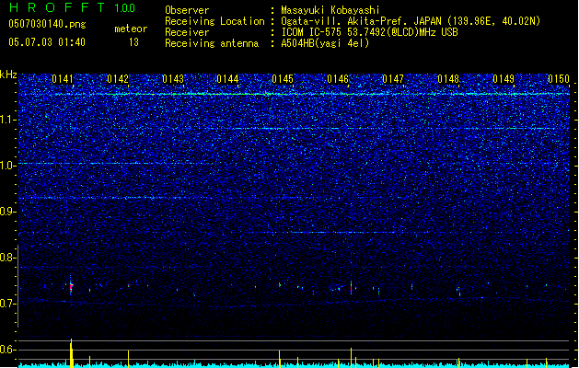Viewport: 579px width, 368px height.
Task: Click the 0141 time marker
Action: [63, 79]
